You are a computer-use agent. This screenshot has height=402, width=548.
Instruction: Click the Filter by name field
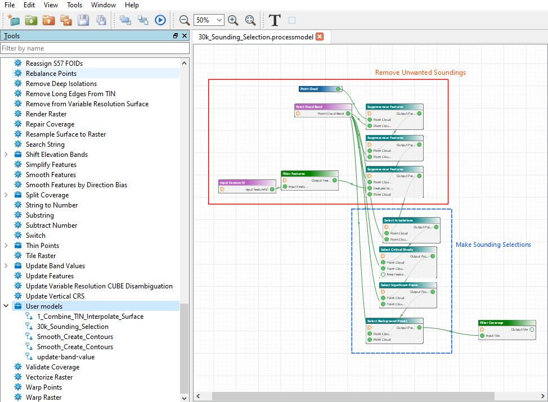pyautogui.click(x=95, y=48)
